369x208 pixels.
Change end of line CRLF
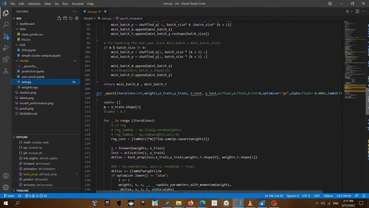[x=317, y=196]
